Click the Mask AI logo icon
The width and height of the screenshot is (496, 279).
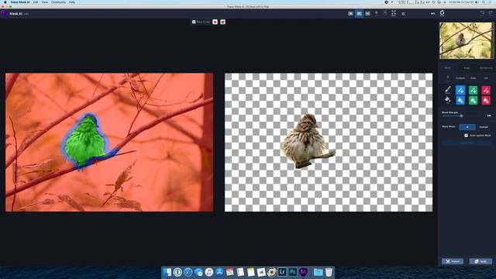[4, 14]
